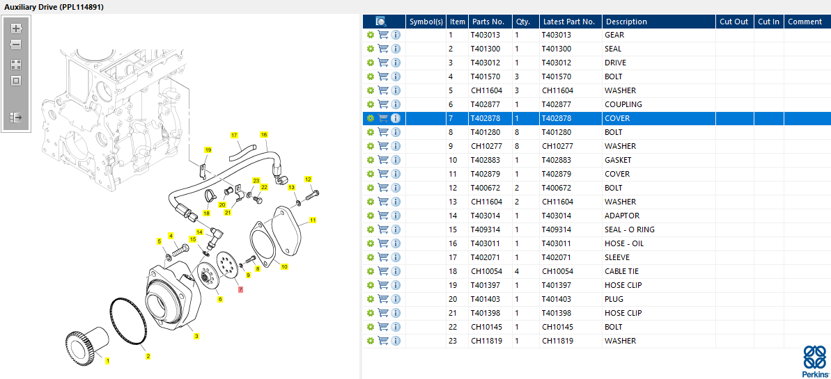This screenshot has height=379, width=831.
Task: Select callout 17 on the sleeve
Action: pos(234,135)
